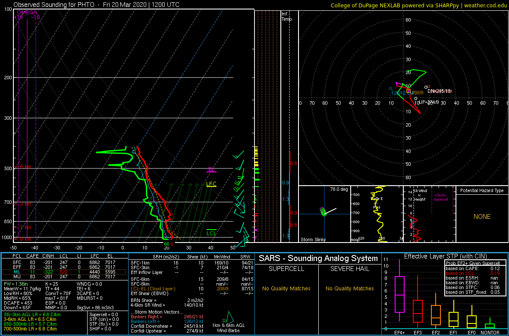This screenshot has width=509, height=336.
Task: Click 'No Quality Matches' under SEVERE HAIL
Action: (x=350, y=289)
